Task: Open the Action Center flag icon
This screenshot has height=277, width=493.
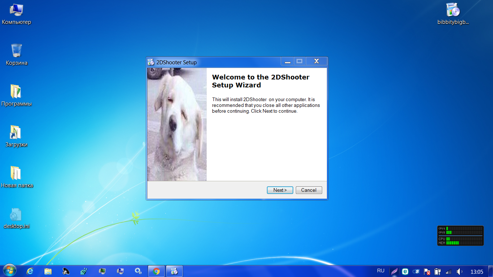Action: (x=427, y=272)
